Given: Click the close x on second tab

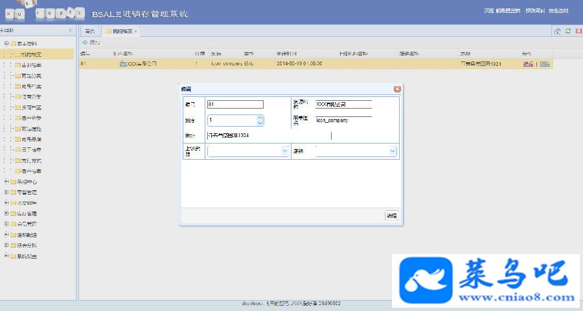Looking at the screenshot, I should pyautogui.click(x=136, y=32).
